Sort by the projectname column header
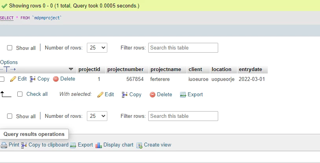 click(x=166, y=70)
